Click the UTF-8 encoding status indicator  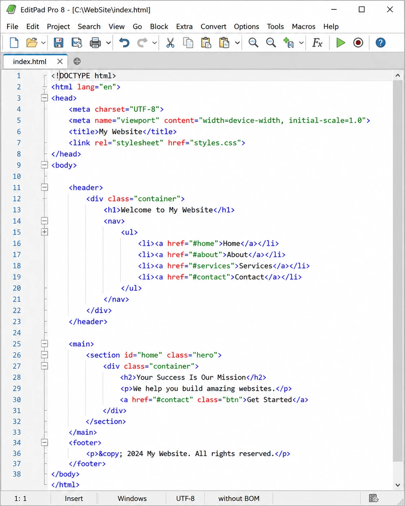(x=185, y=498)
